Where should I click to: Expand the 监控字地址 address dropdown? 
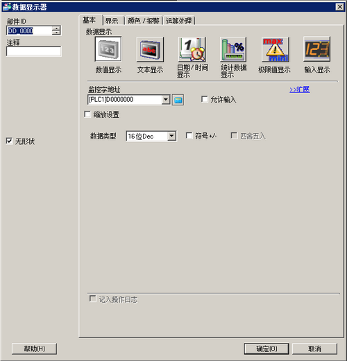click(165, 100)
